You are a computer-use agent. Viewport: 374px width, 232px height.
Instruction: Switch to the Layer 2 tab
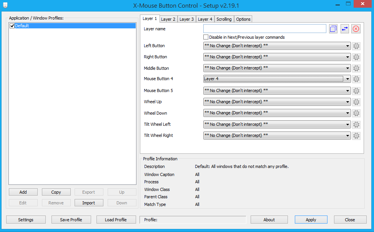point(168,19)
